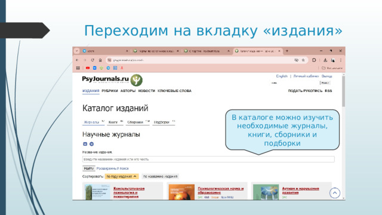Open a new browser tab with plus
This screenshot has width=382, height=215.
[287, 51]
